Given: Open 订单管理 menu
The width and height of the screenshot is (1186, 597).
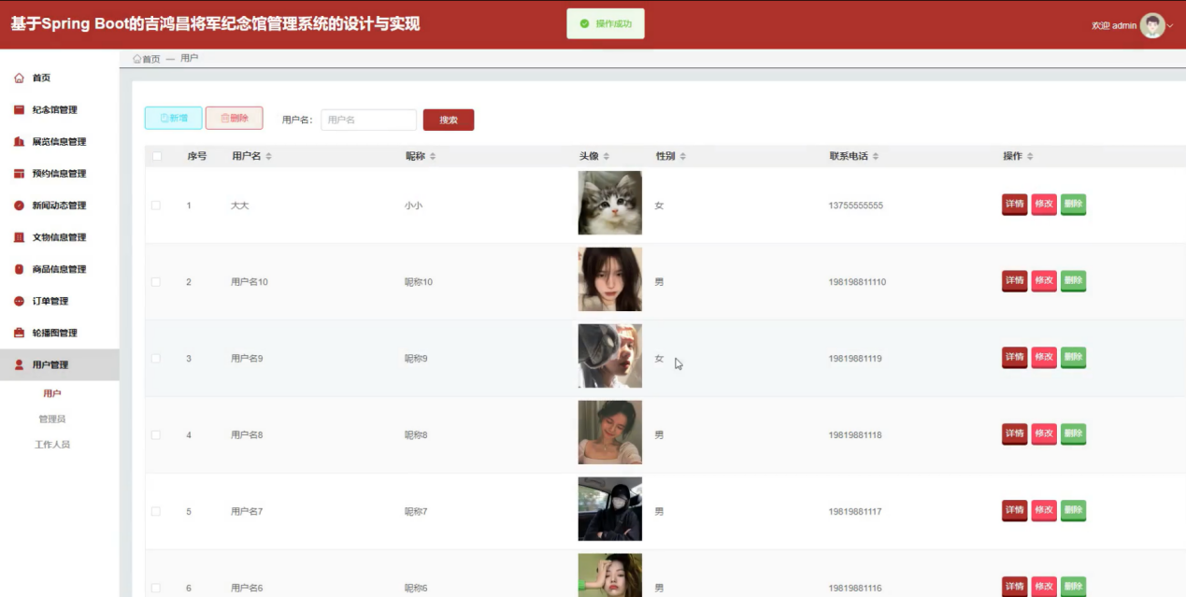Looking at the screenshot, I should [60, 301].
